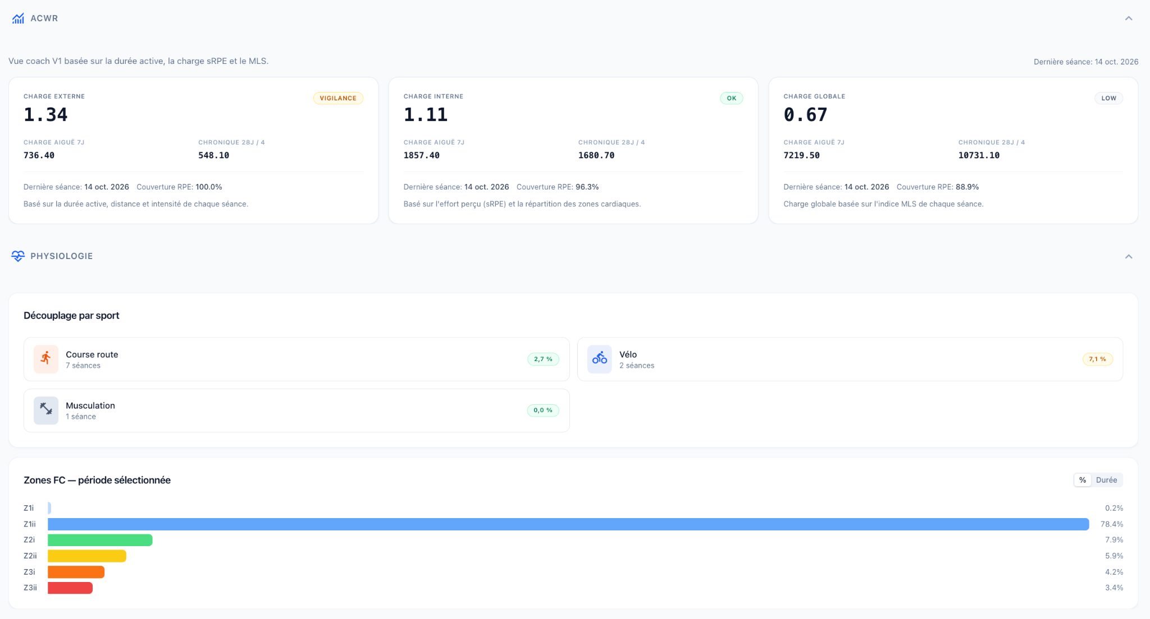
Task: Click the Z3i orange zone bar
Action: coord(76,572)
